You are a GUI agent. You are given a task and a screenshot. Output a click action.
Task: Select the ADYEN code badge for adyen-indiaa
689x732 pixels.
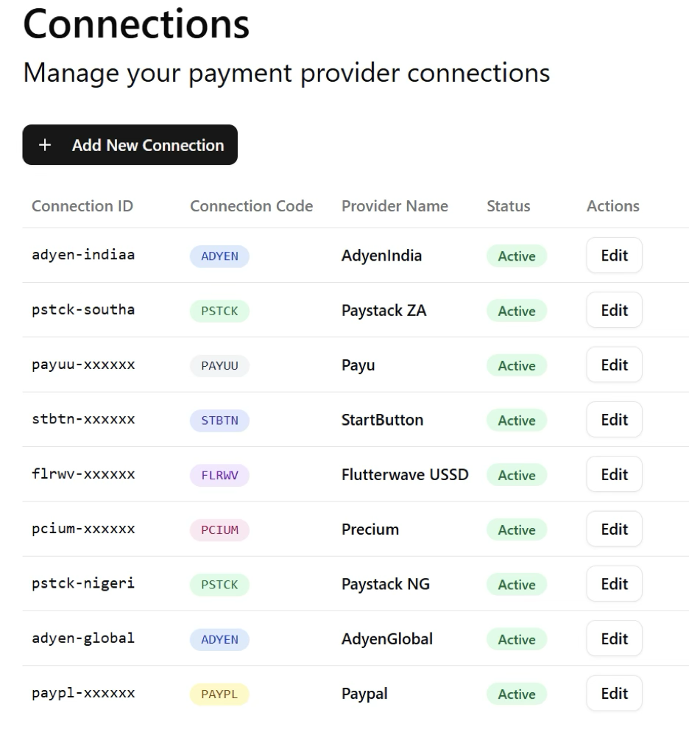(219, 256)
